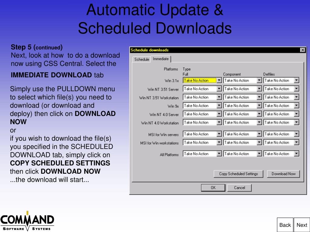
Task: Open Win NT 3.51 Workstation Deffiles dropdown
Action: (281, 97)
